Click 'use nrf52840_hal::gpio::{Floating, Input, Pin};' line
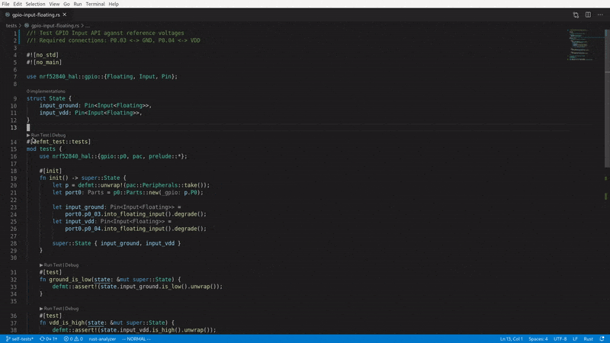This screenshot has height=343, width=610. 102,77
